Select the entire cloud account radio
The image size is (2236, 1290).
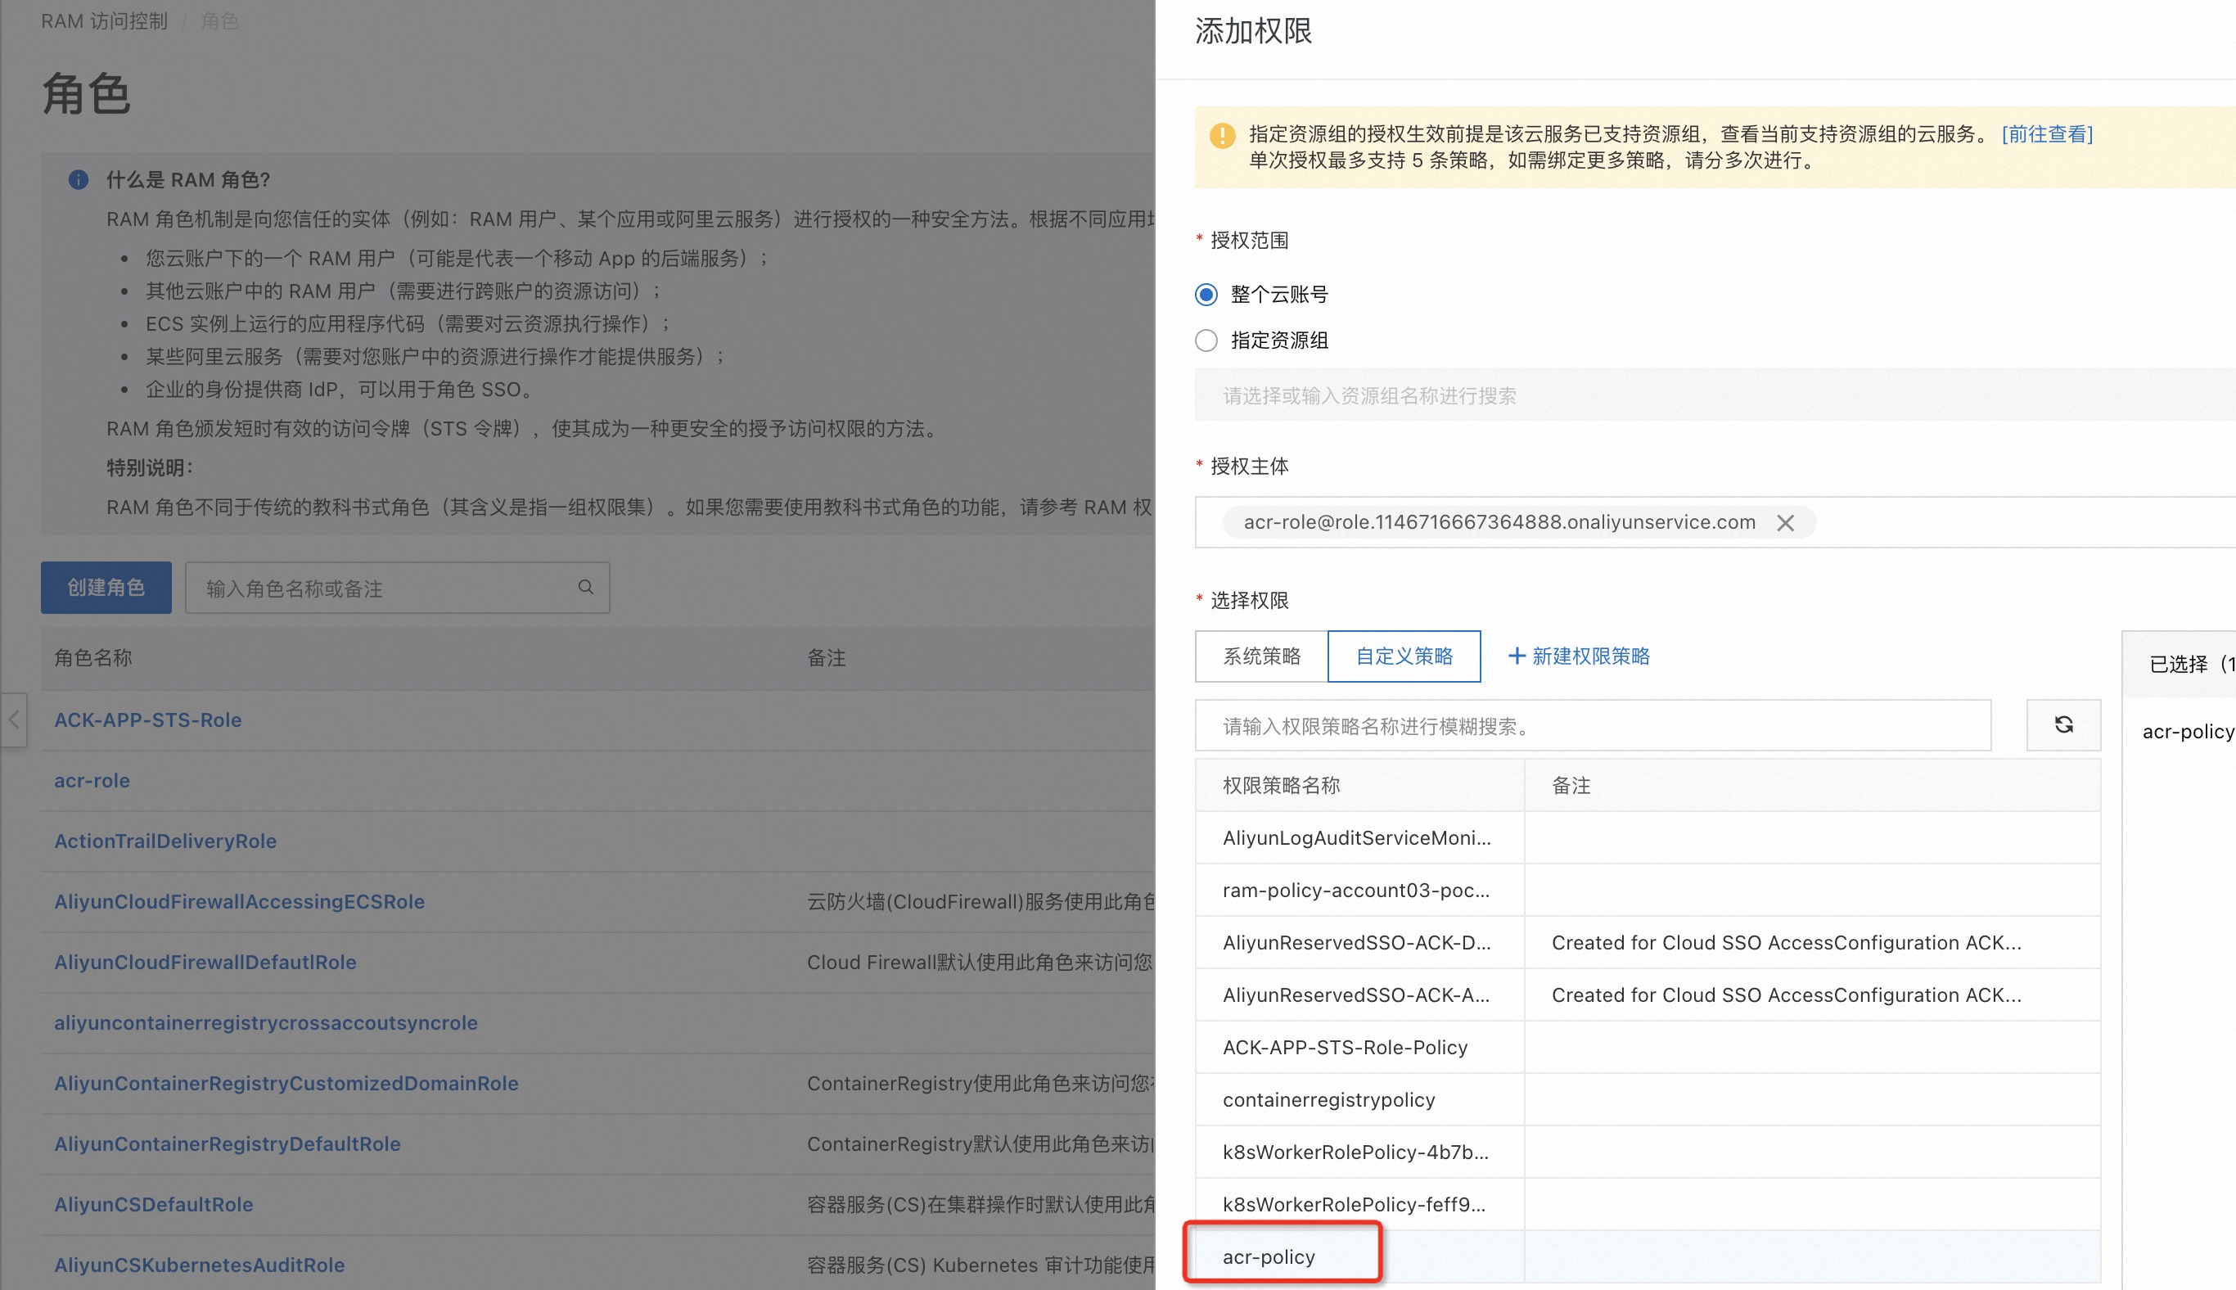pyautogui.click(x=1206, y=294)
